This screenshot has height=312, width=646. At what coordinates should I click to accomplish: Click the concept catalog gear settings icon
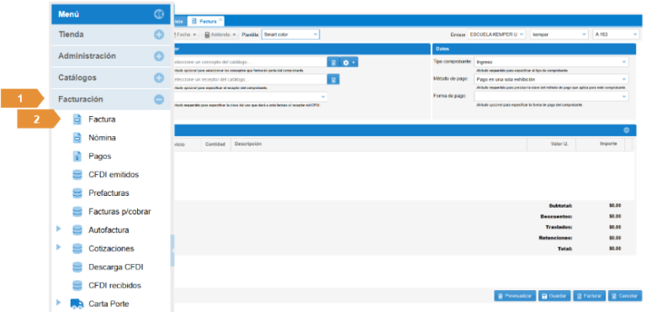point(348,62)
